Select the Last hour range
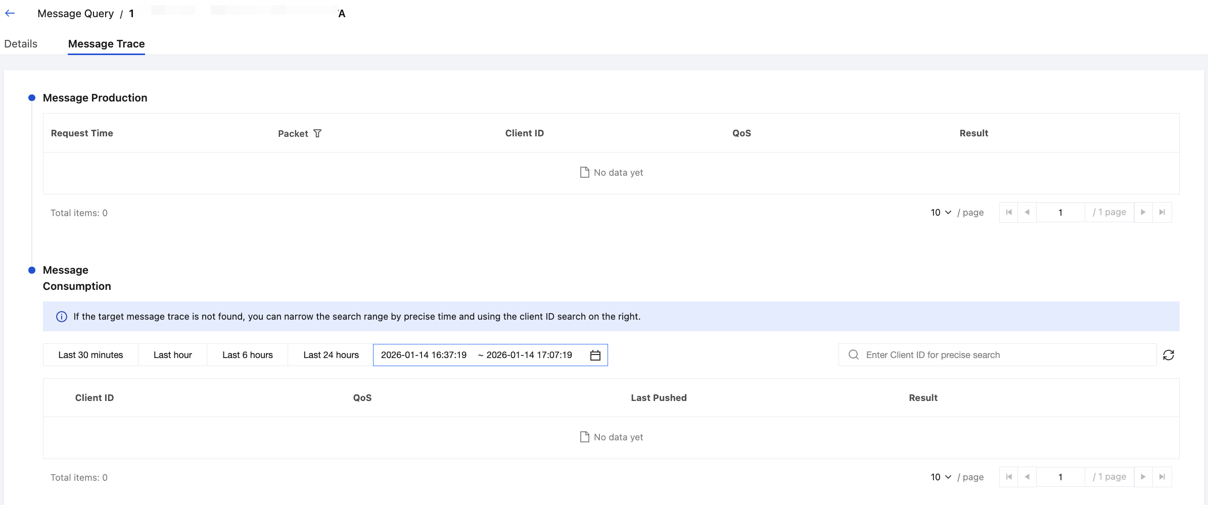The image size is (1208, 505). point(172,355)
